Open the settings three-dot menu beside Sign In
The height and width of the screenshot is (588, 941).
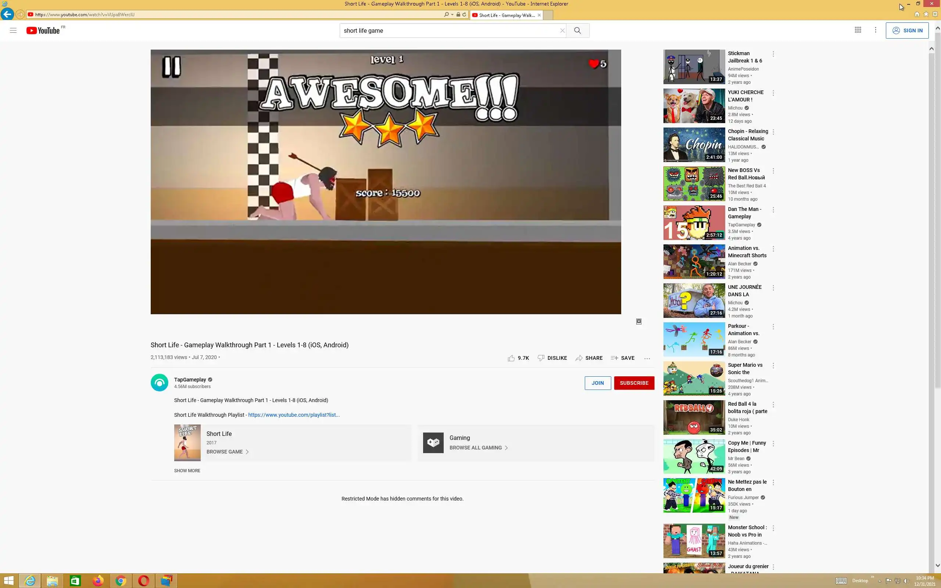[x=875, y=30]
